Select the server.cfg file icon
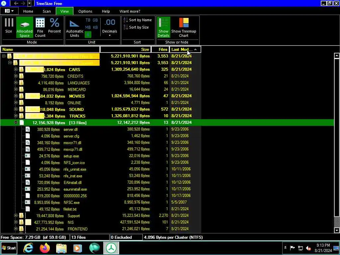This screenshot has height=255, width=340. click(28, 136)
